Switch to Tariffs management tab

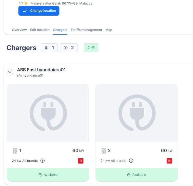pyautogui.click(x=86, y=30)
